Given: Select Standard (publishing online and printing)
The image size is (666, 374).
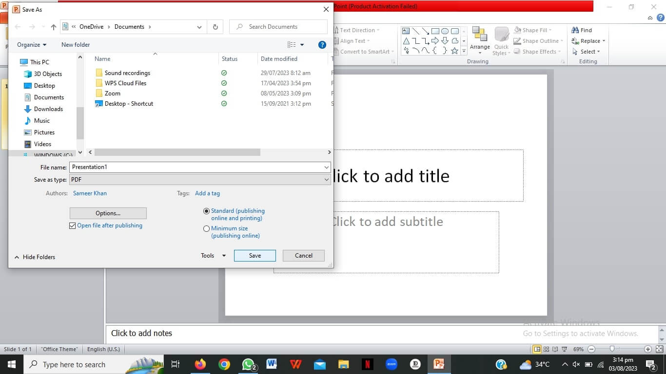Looking at the screenshot, I should [x=207, y=211].
